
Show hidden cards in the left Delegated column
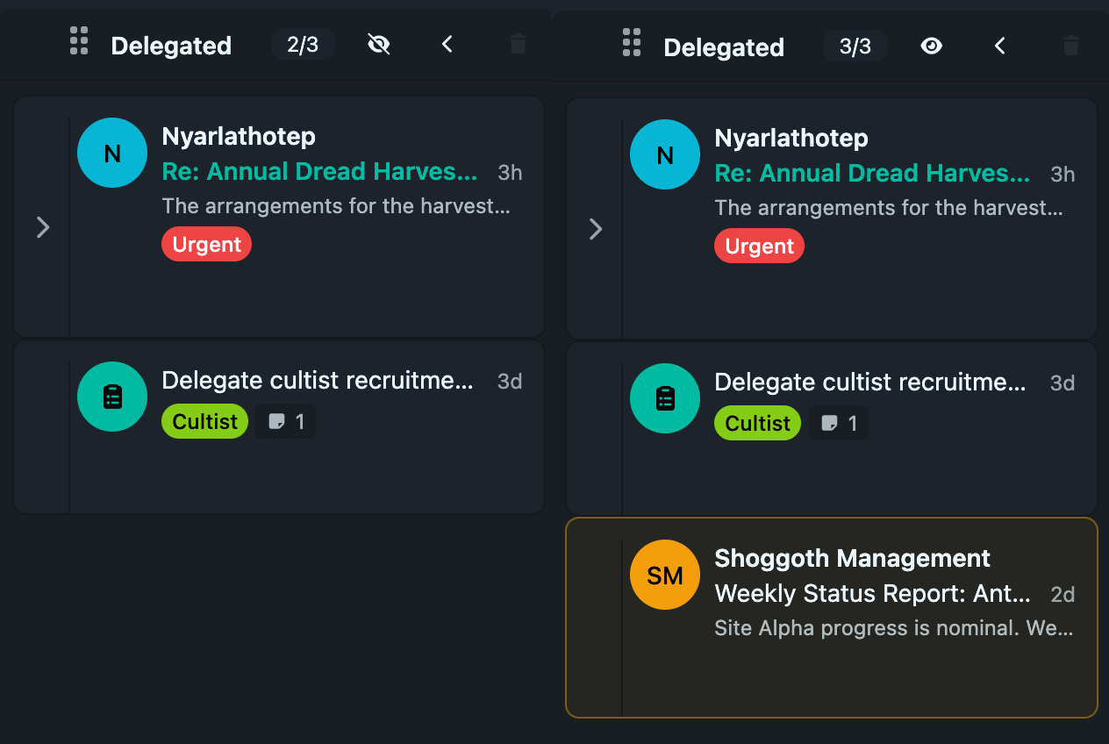pyautogui.click(x=378, y=43)
